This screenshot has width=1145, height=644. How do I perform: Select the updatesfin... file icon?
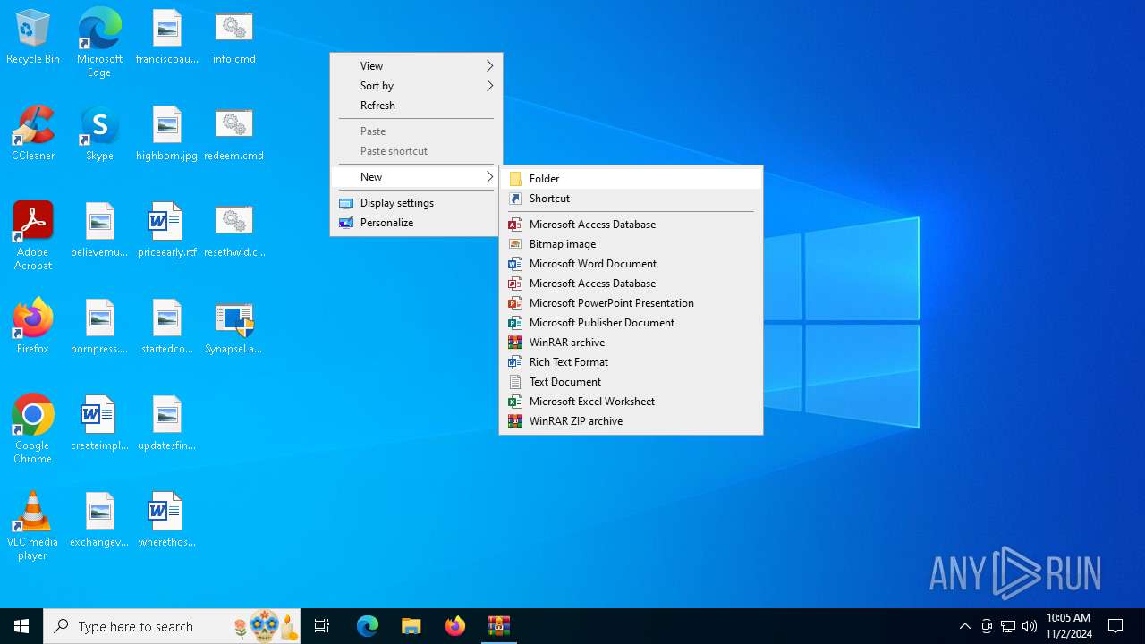pos(166,424)
